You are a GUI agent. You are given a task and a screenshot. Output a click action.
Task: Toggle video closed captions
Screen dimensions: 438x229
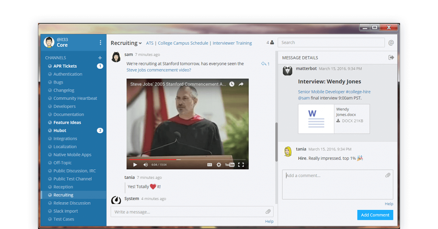tap(210, 165)
